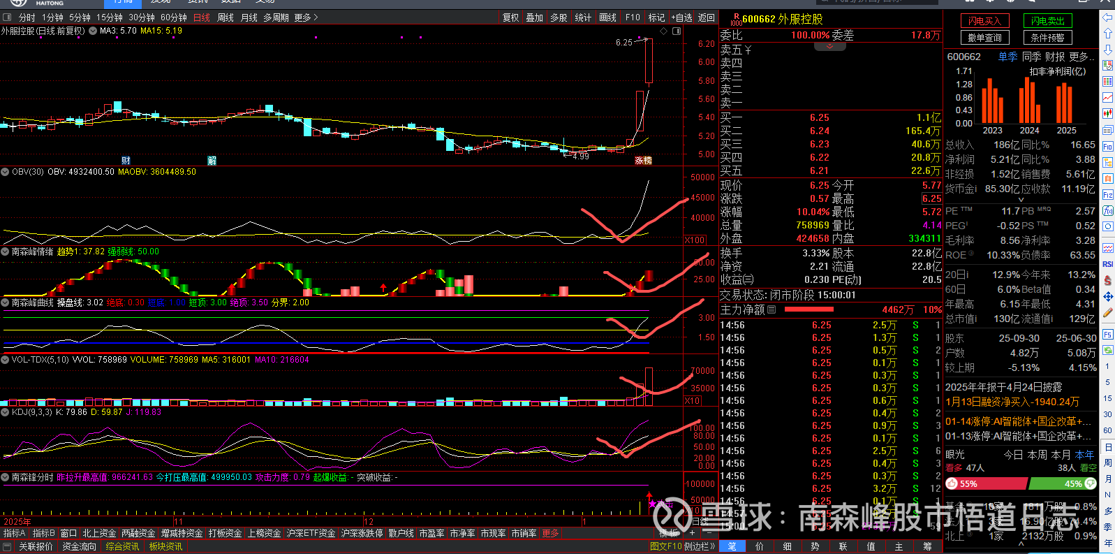This screenshot has width=1115, height=554.
Task: Click the 条件预警 button
Action: pyautogui.click(x=1048, y=38)
